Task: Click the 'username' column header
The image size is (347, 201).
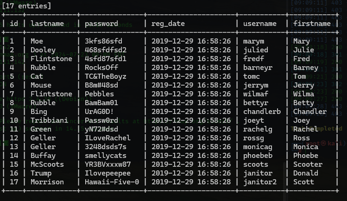Action: [260, 24]
